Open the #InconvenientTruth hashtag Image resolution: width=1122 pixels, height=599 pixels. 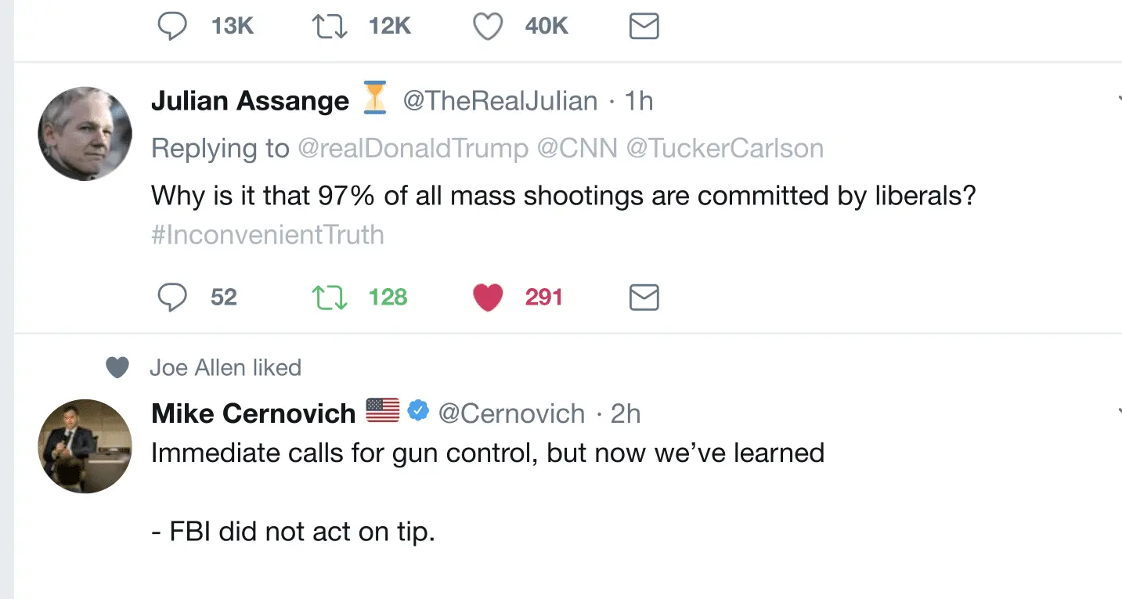(268, 235)
